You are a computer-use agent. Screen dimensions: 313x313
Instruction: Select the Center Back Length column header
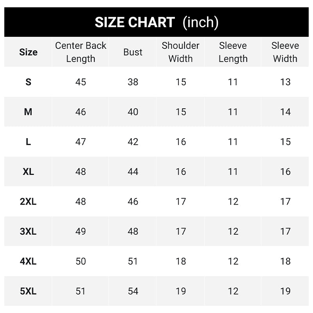tap(81, 52)
